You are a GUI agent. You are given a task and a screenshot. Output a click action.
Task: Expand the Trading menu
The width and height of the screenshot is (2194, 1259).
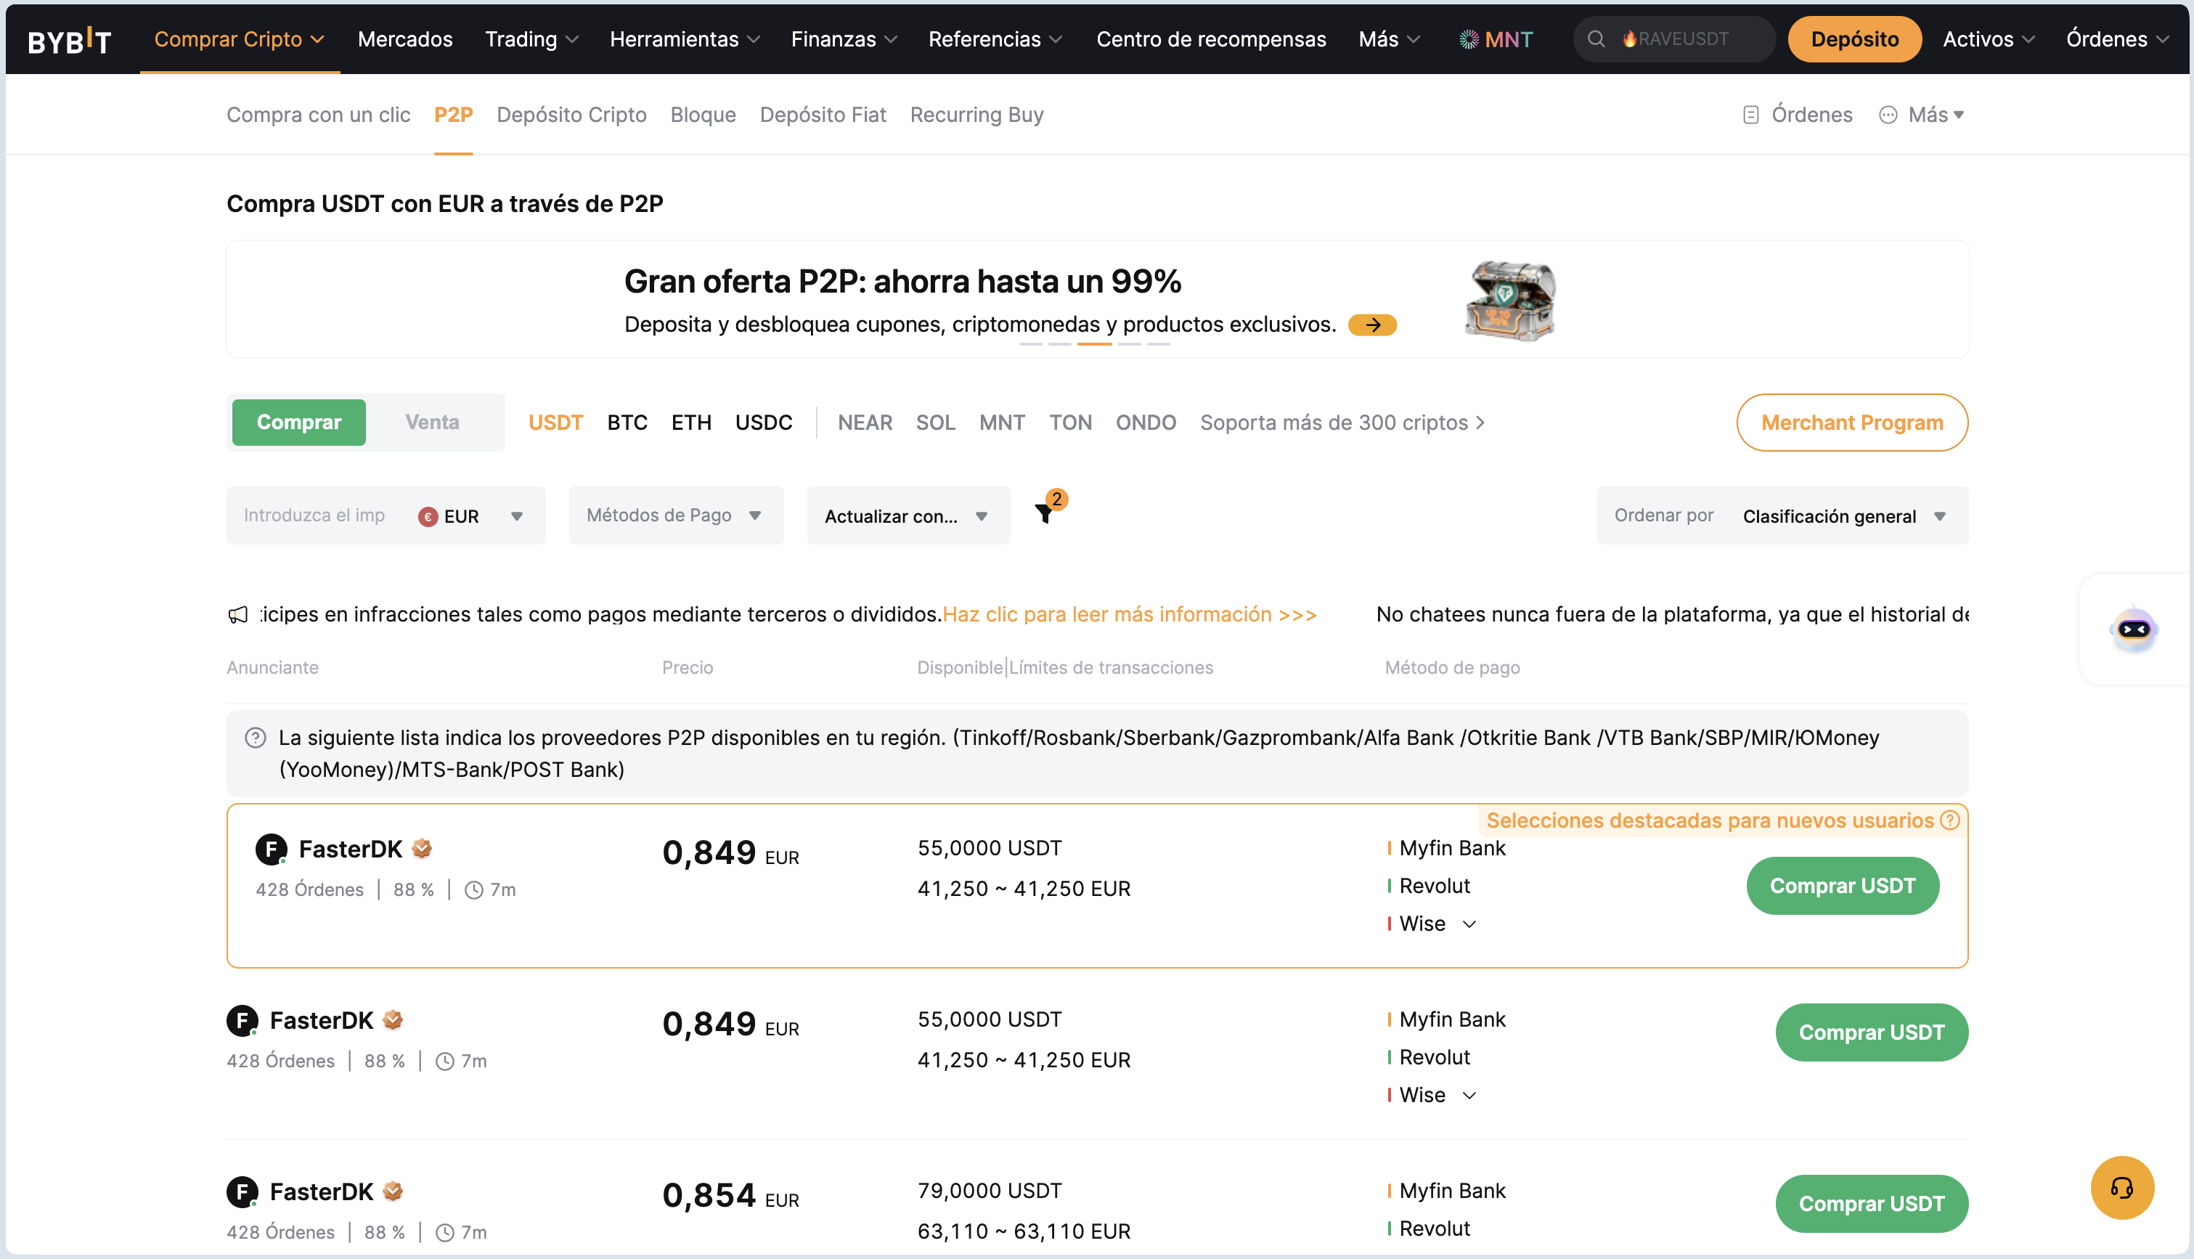point(531,39)
